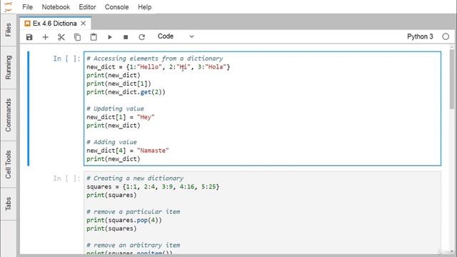Image resolution: width=457 pixels, height=257 pixels.
Task: Open the Running sidebar panel
Action: pos(8,67)
